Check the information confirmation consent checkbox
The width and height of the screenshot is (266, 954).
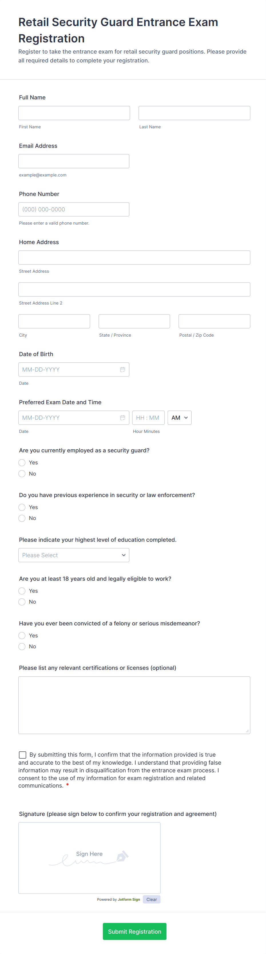(x=23, y=755)
